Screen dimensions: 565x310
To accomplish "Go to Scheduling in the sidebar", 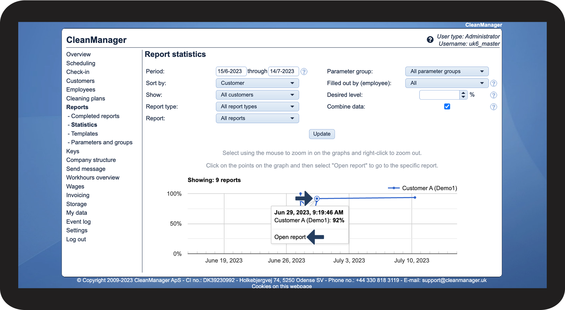I will click(x=81, y=63).
